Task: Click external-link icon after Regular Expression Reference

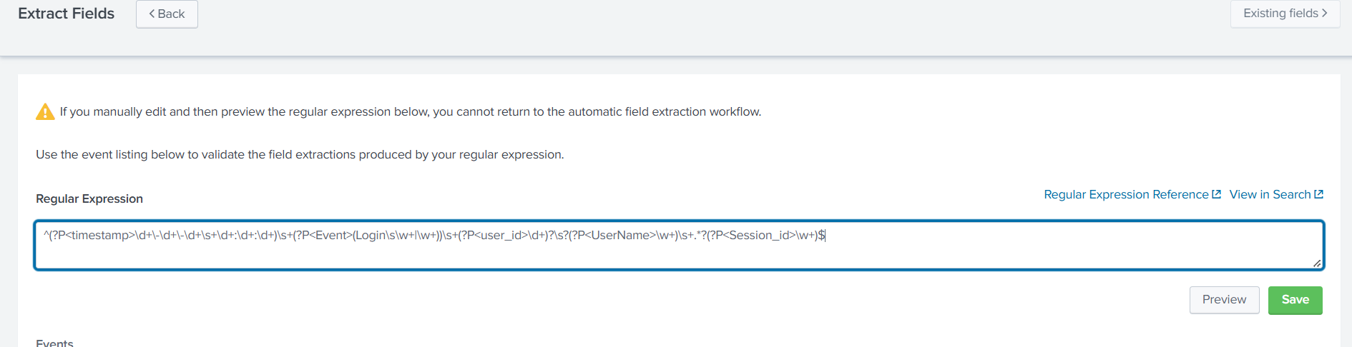Action: coord(1216,194)
